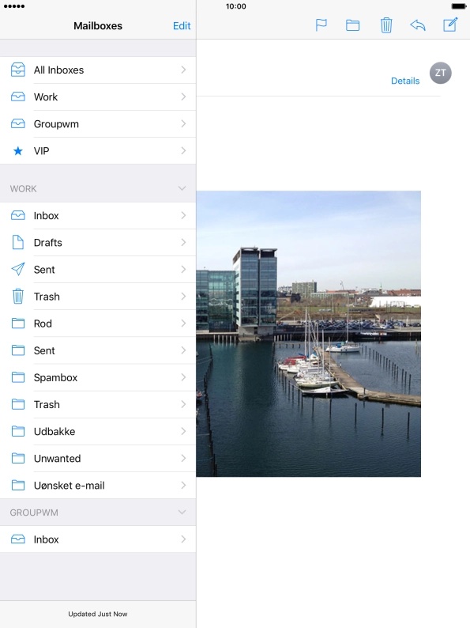Image resolution: width=470 pixels, height=628 pixels.
Task: Collapse the WORK account section
Action: [x=182, y=188]
